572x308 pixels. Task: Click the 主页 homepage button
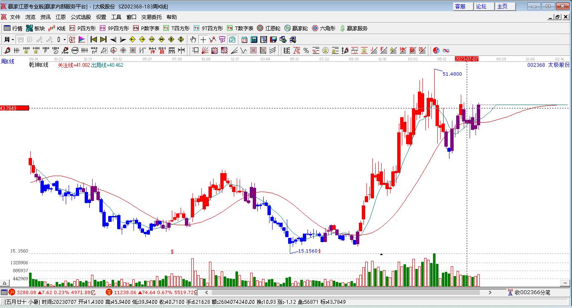click(x=505, y=6)
